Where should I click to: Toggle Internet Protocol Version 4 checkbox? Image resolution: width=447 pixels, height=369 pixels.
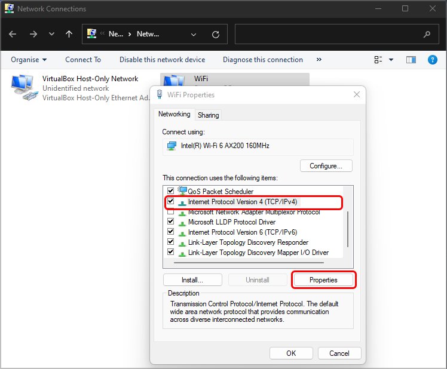pyautogui.click(x=170, y=201)
